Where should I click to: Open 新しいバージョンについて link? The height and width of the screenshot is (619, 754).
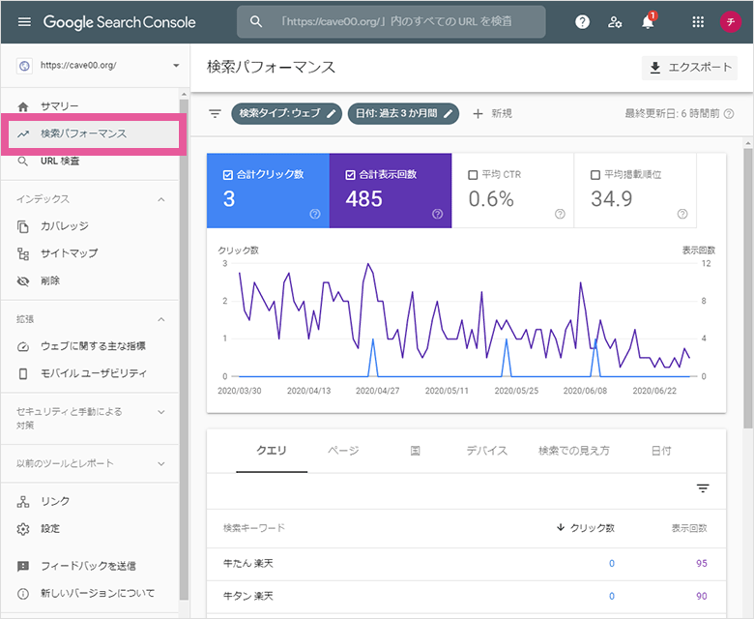(98, 594)
